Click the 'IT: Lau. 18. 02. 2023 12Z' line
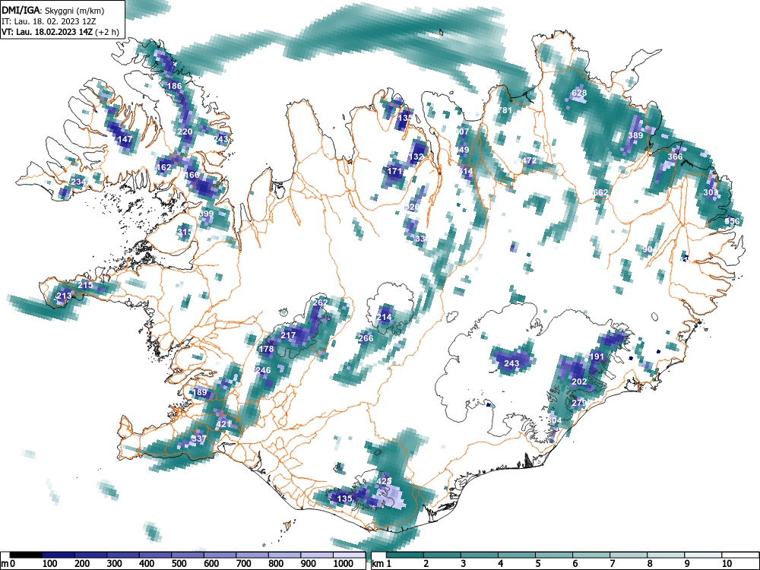Screen dimensions: 760x570 pos(49,21)
